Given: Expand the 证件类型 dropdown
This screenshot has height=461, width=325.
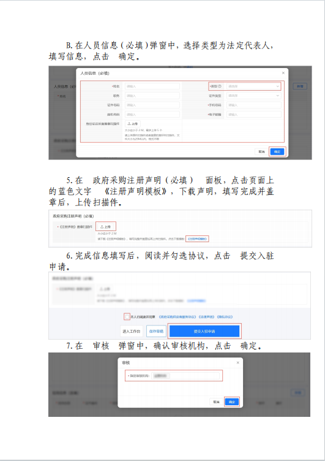Looking at the screenshot, I should point(253,96).
